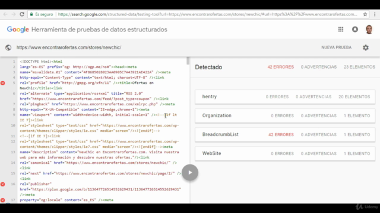380x213 pixels.
Task: Click the tested URL encontrarofertas.com/stores/newchic/
Action: tap(69, 47)
